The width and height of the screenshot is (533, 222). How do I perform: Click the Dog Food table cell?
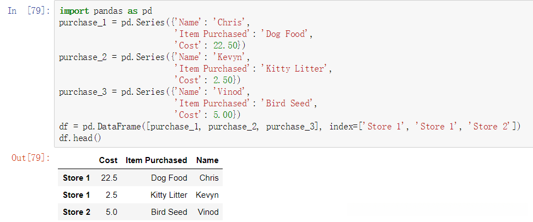click(169, 178)
